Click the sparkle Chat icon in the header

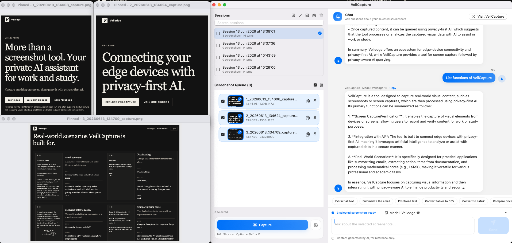coord(338,17)
